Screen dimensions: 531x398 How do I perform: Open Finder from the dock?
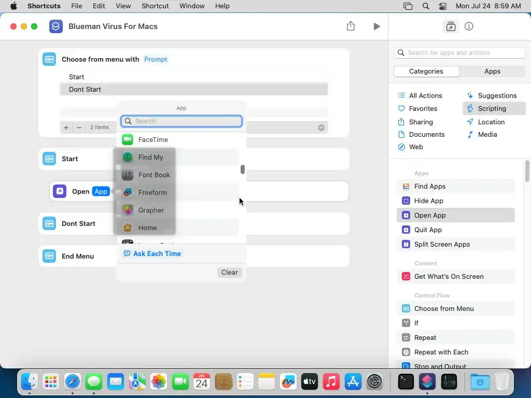click(x=30, y=382)
